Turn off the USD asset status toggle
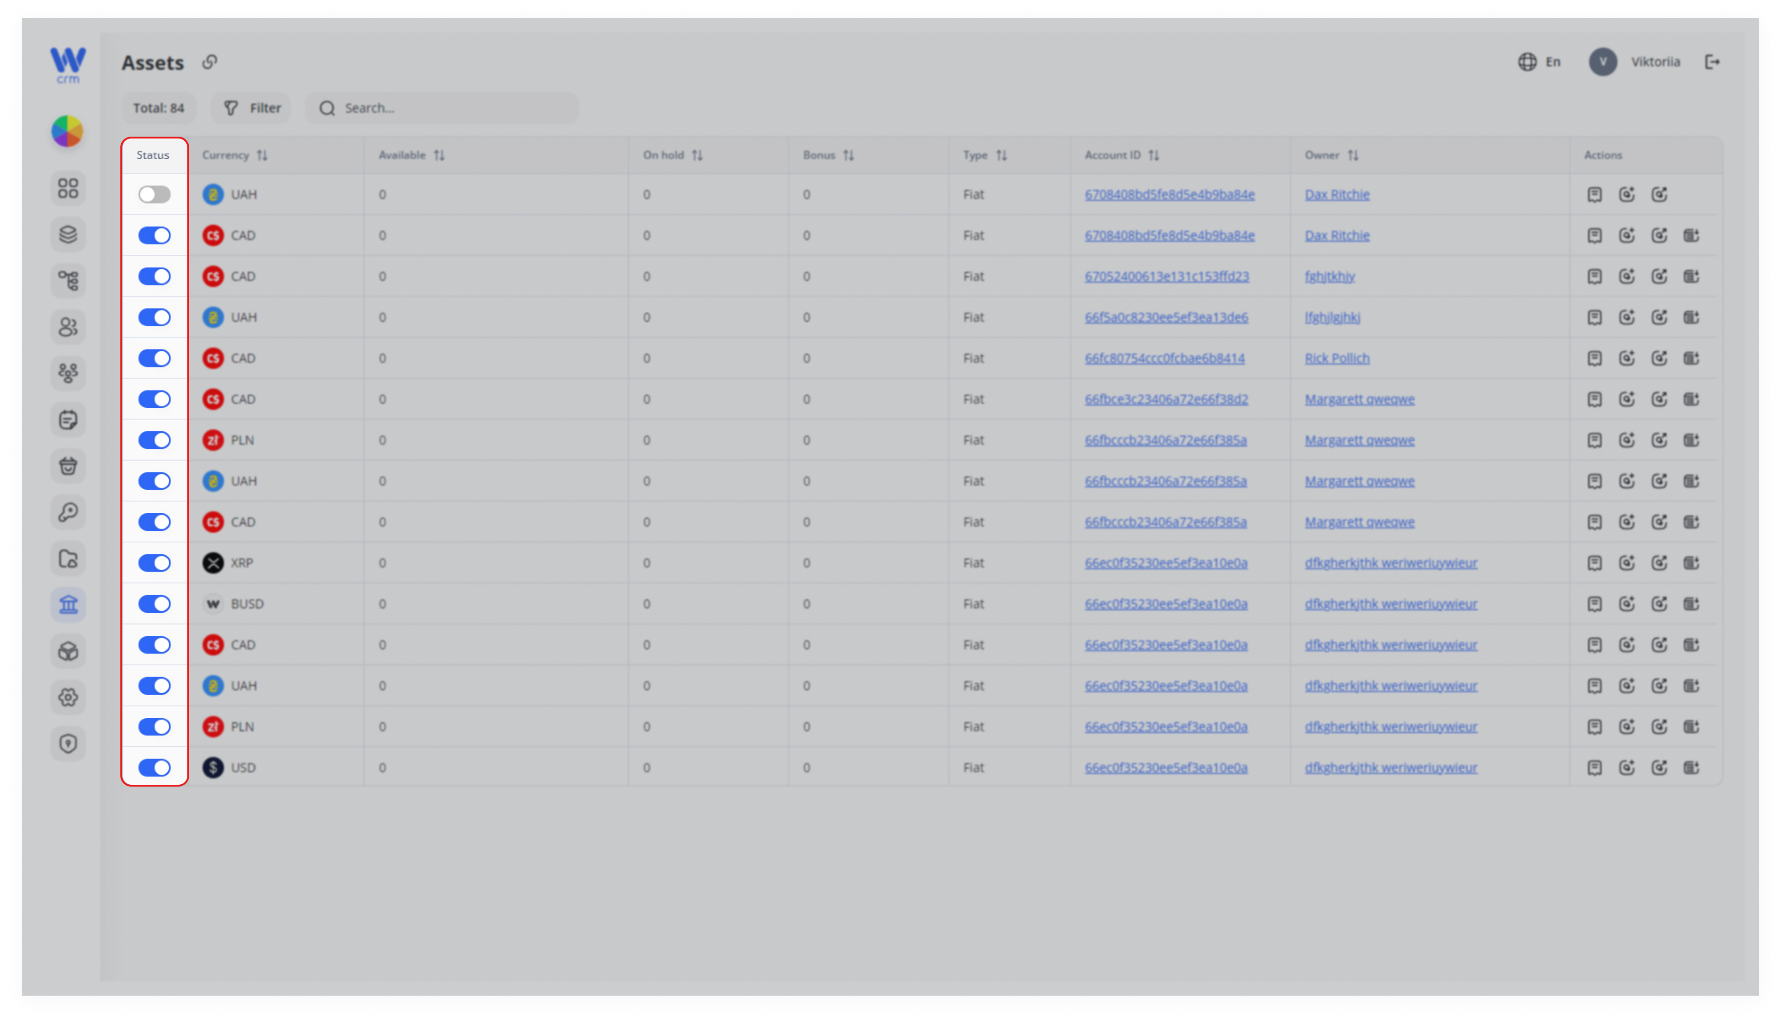 tap(154, 768)
